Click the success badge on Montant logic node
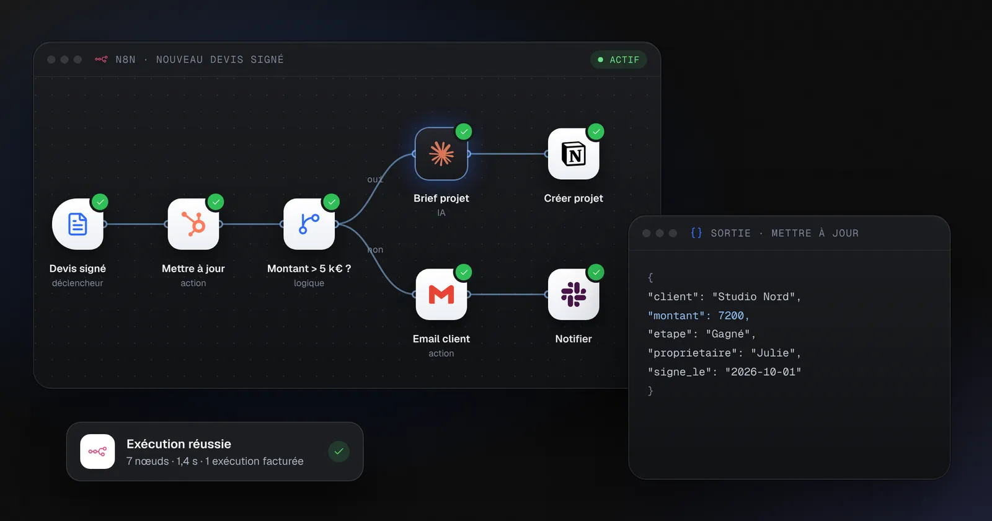992x521 pixels. (x=332, y=202)
